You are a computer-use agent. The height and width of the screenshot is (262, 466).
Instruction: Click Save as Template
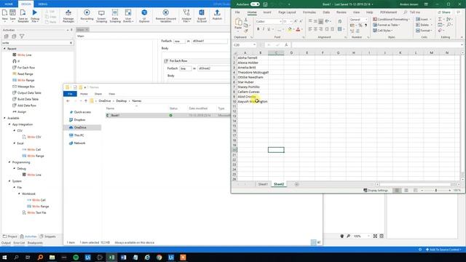tap(23, 16)
